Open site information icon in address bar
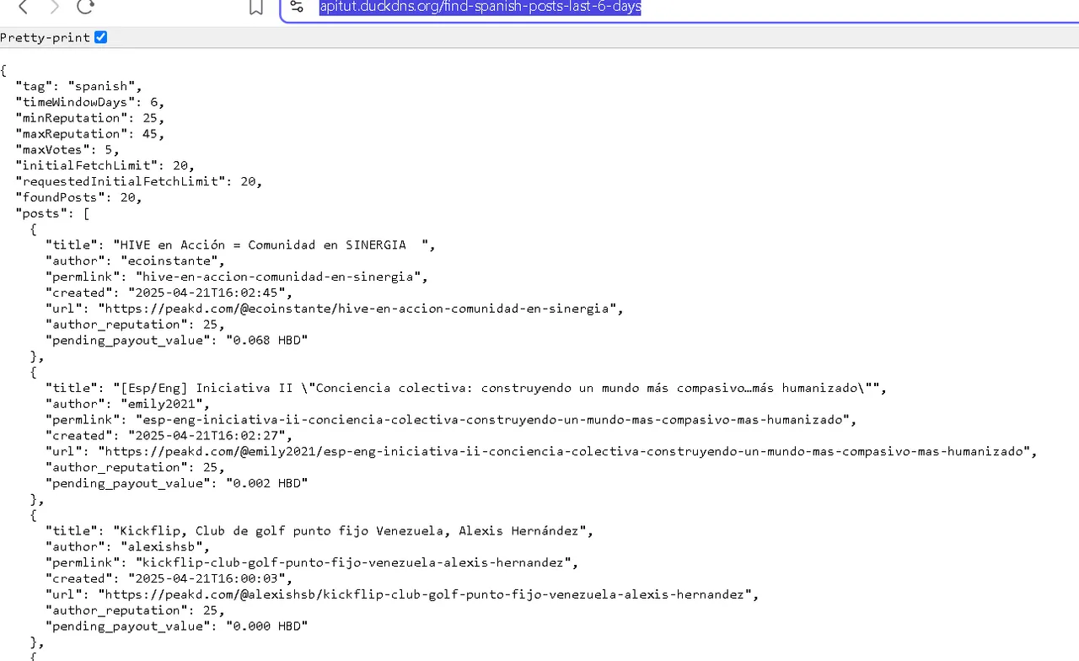1079x661 pixels. click(296, 8)
